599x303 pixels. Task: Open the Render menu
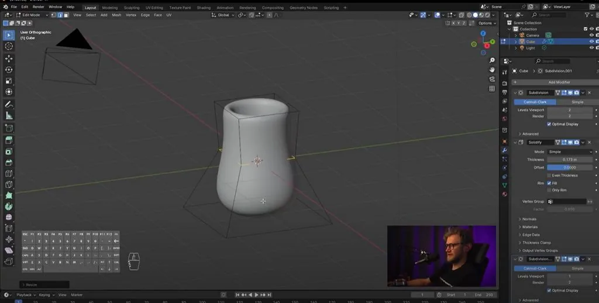(38, 7)
